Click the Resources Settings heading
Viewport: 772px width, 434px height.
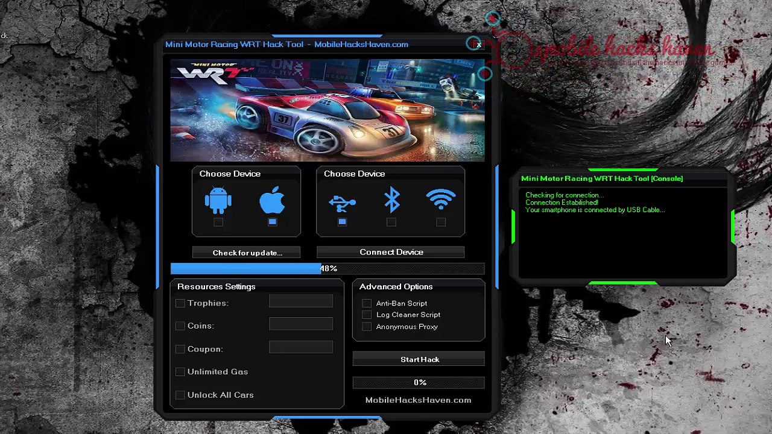coord(217,287)
